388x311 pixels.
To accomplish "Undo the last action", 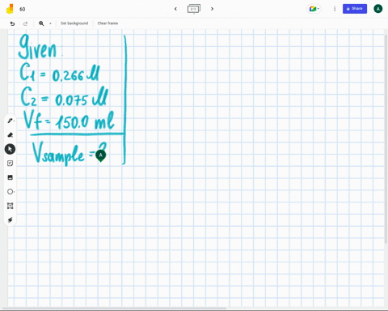I will pyautogui.click(x=12, y=23).
